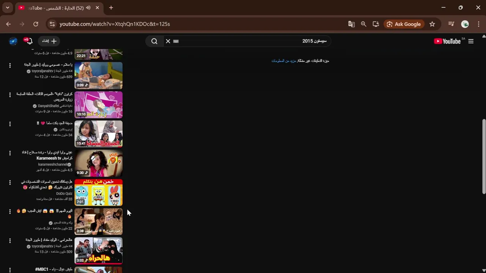Play the 9:30 Karameesh thumbnail
The image size is (486, 273).
point(98,163)
